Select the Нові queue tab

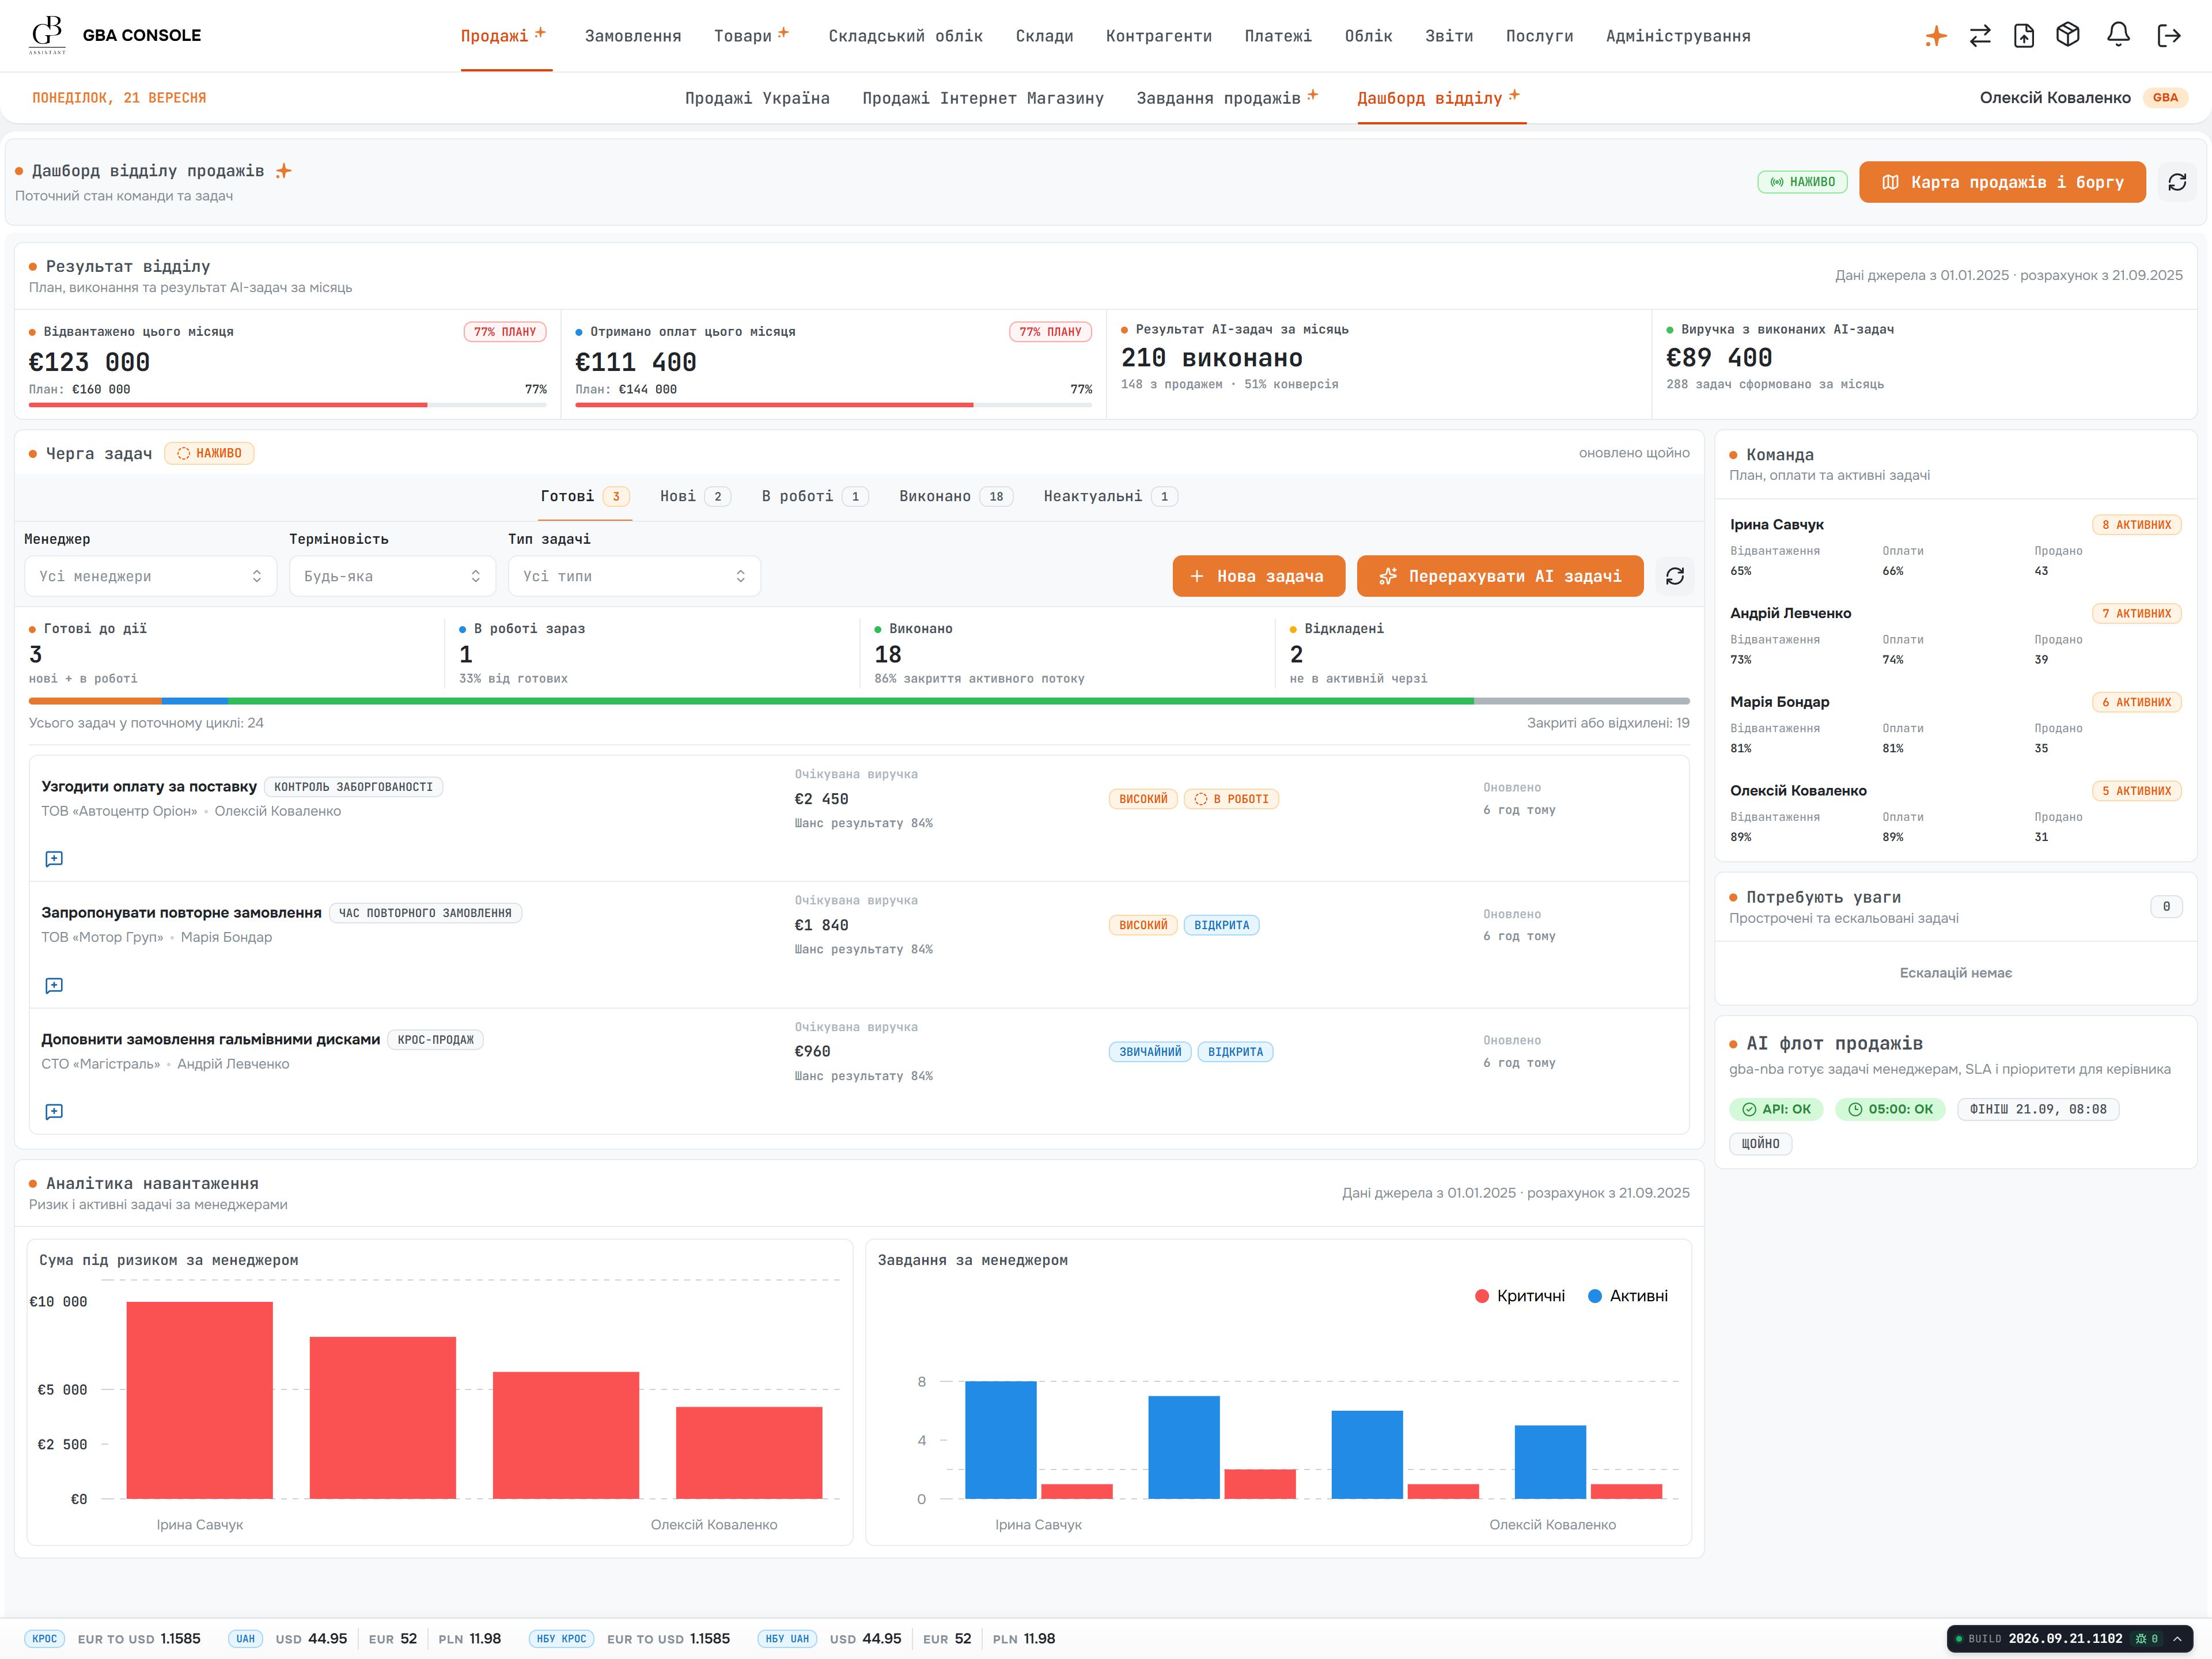695,496
